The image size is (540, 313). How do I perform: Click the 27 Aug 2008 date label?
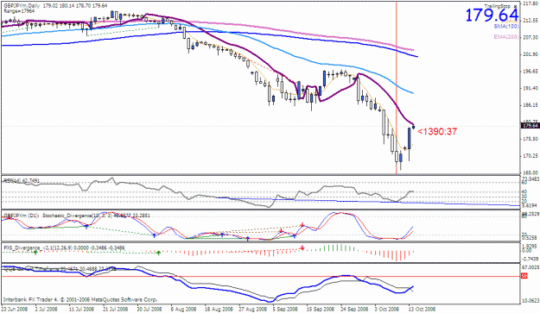(x=252, y=309)
